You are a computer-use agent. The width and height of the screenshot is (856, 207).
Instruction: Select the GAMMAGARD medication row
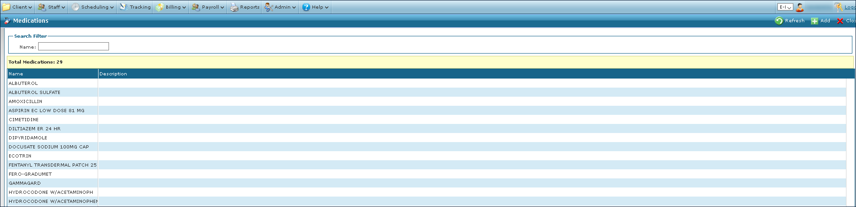[25, 183]
